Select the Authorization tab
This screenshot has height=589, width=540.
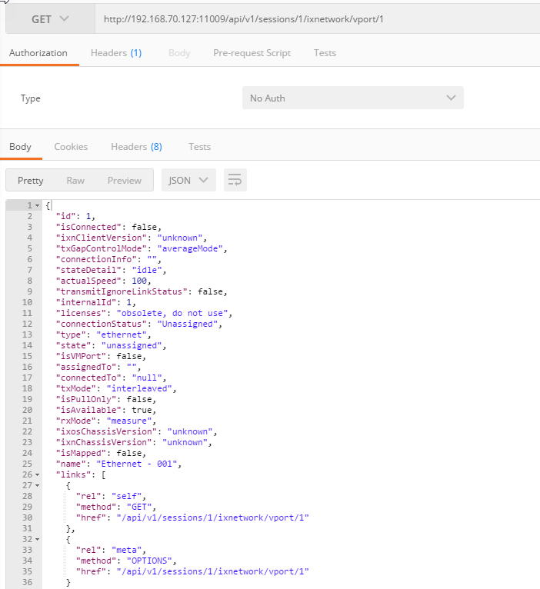[x=38, y=53]
